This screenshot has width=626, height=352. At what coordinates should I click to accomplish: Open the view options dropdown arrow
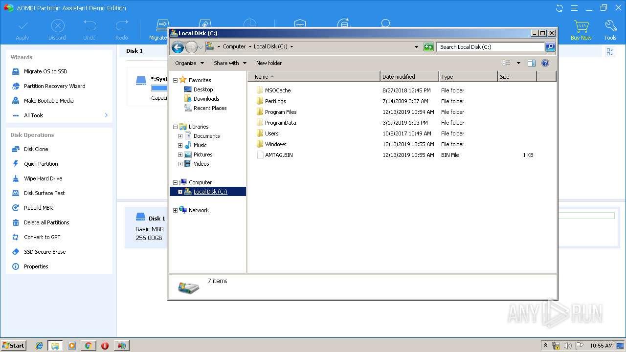(518, 63)
